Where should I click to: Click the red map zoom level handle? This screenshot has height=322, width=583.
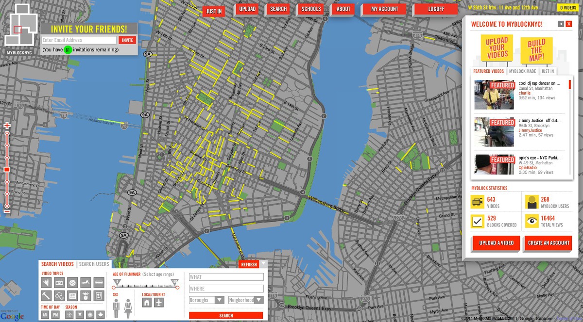point(7,170)
